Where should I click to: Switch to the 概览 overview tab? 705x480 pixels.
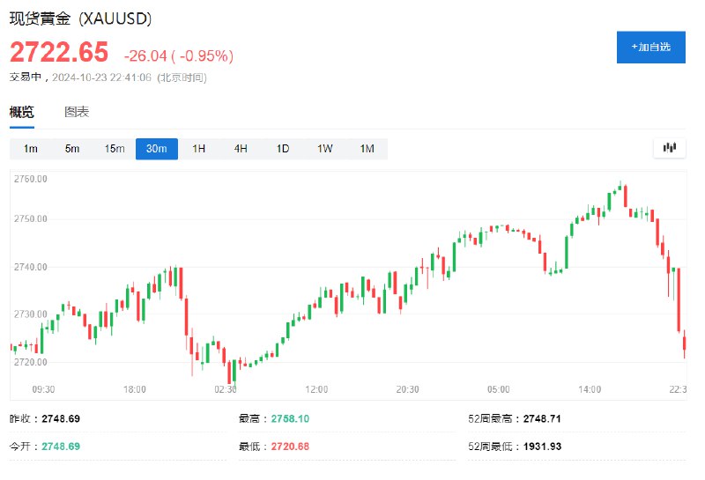21,112
